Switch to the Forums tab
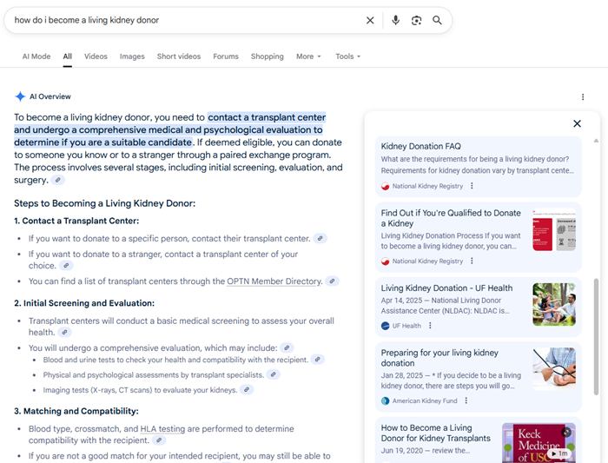The height and width of the screenshot is (463, 608). click(226, 56)
